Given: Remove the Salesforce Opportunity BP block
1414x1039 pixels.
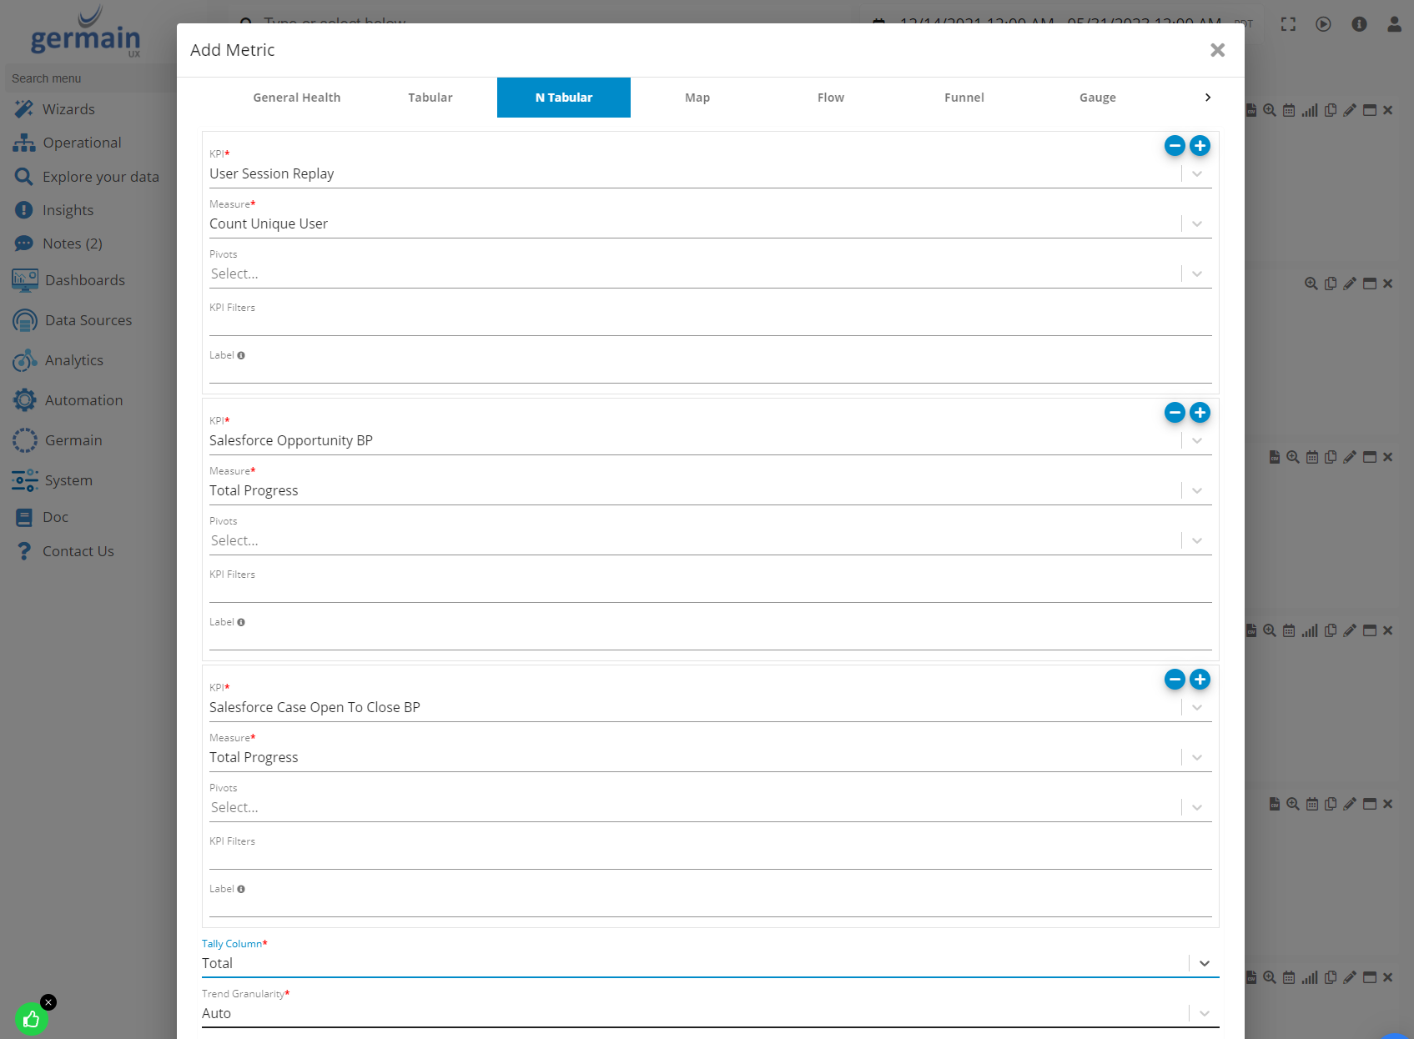Looking at the screenshot, I should (x=1175, y=413).
